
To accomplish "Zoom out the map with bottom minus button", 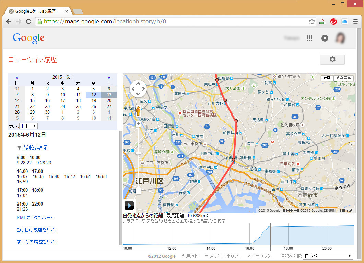I will tap(138, 191).
